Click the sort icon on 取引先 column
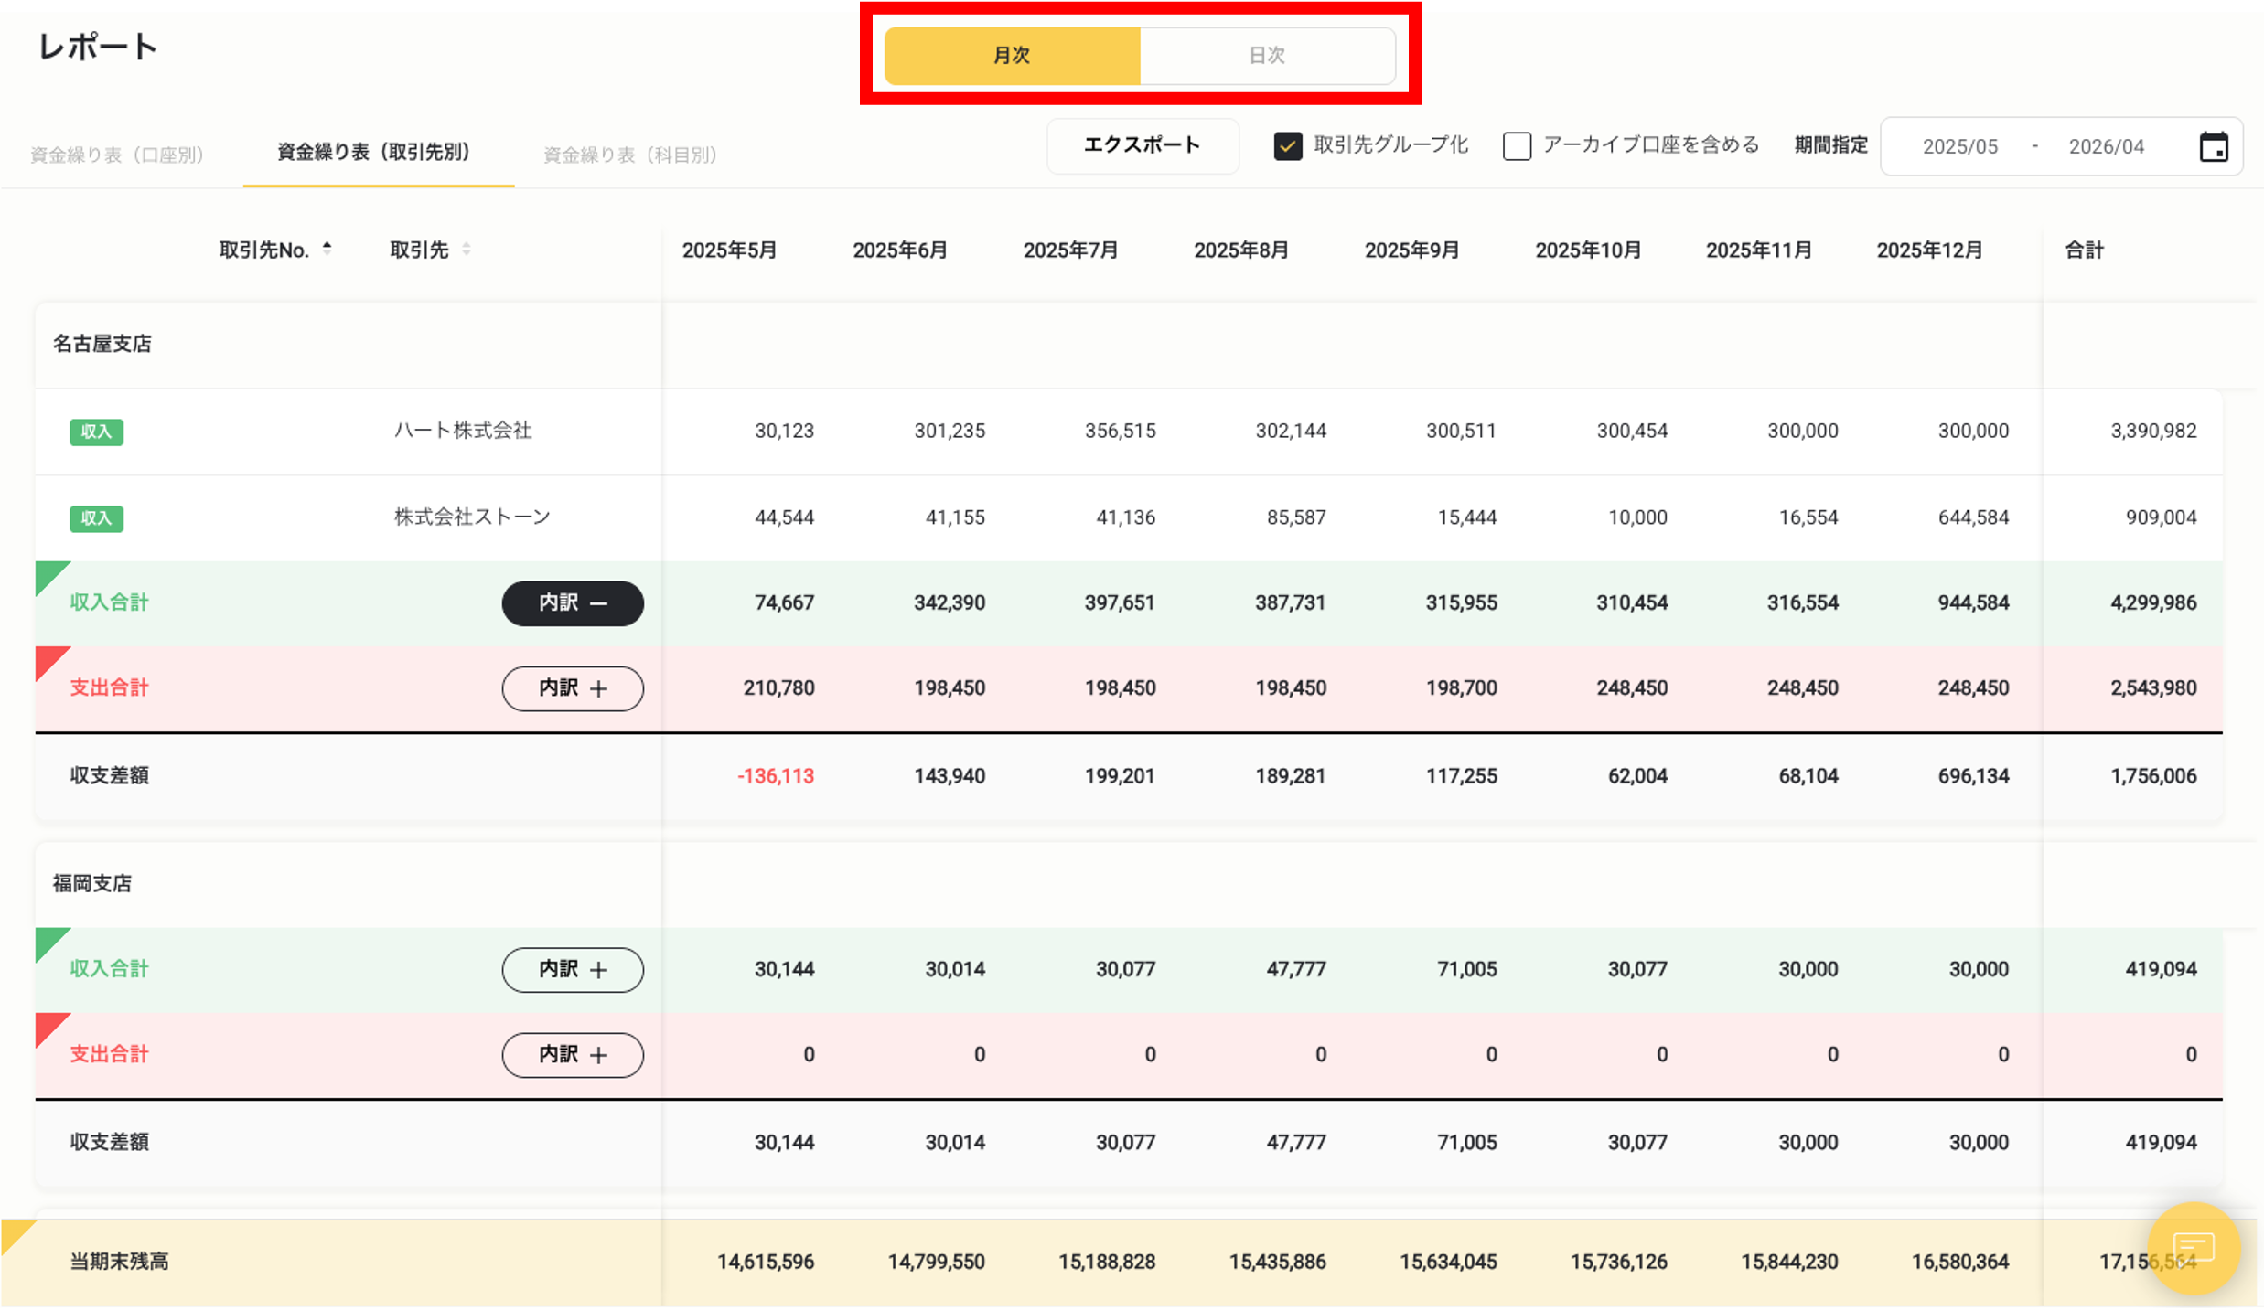Viewport: 2264px width, 1311px height. point(467,249)
